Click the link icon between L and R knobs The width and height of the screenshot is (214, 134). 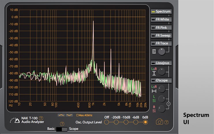click(x=169, y=103)
